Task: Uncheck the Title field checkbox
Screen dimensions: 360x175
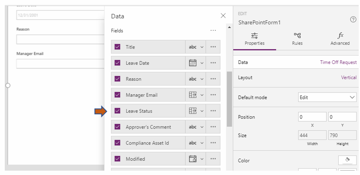Action: 118,47
